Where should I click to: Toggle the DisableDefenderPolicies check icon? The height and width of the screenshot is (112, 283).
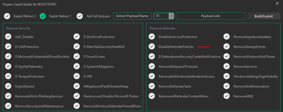(152, 47)
